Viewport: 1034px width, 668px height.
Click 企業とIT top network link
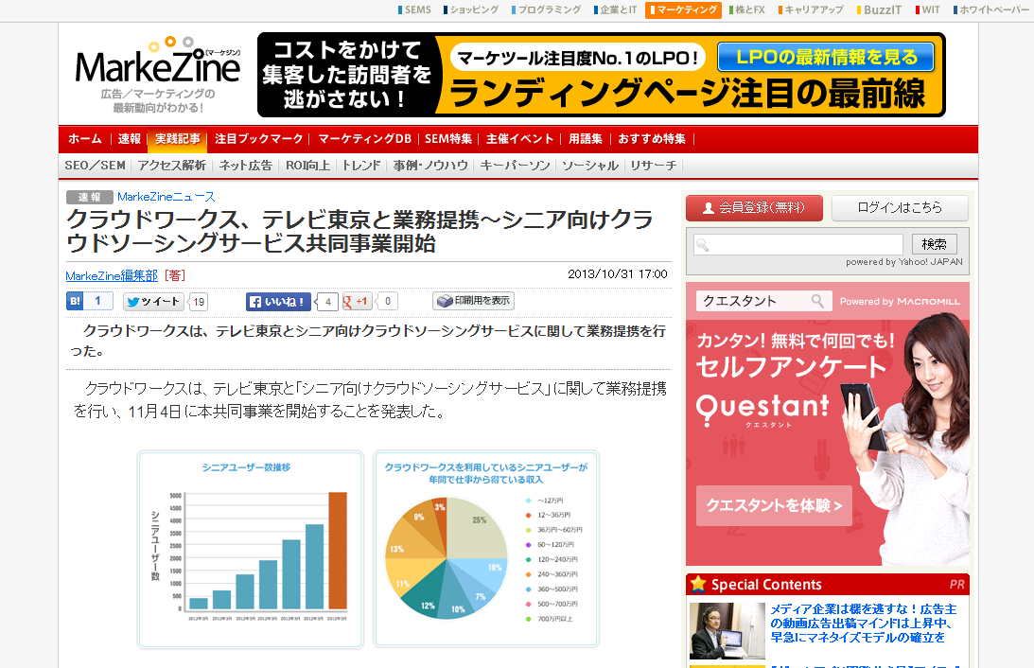[x=615, y=9]
